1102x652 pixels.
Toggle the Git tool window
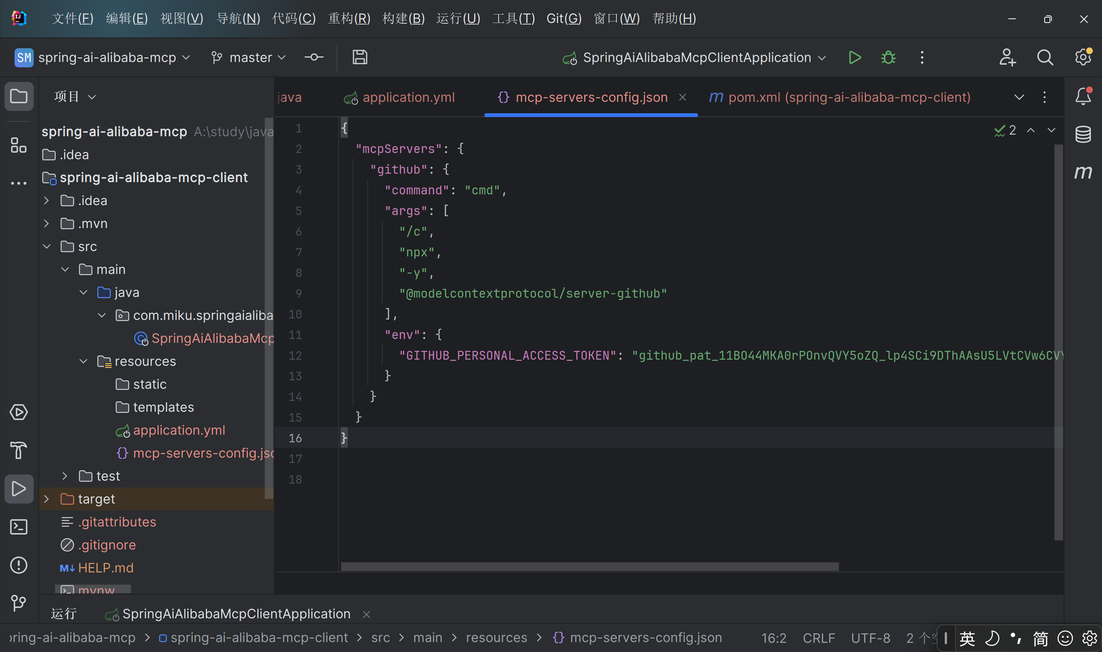18,603
